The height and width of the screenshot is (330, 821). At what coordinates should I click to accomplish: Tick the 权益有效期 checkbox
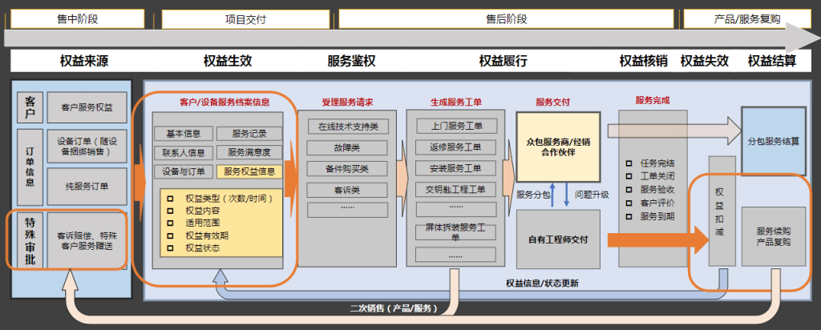[171, 235]
